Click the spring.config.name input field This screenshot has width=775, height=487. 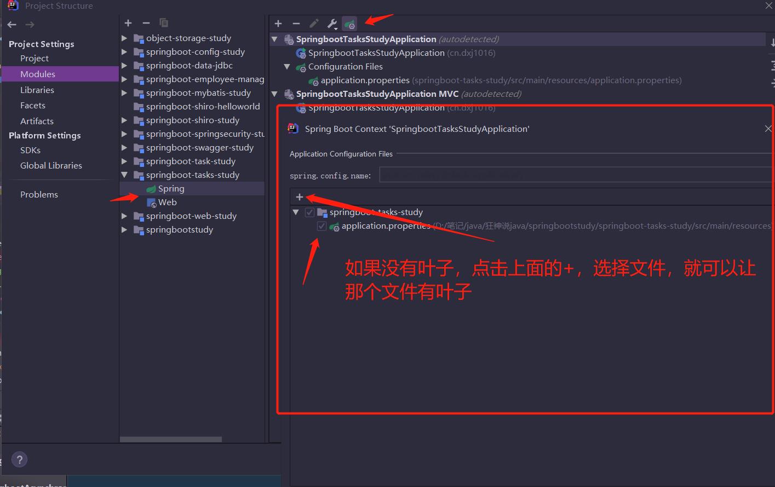[576, 175]
